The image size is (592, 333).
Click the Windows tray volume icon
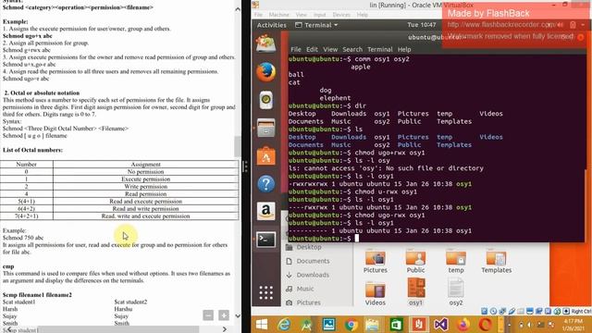tap(530, 325)
